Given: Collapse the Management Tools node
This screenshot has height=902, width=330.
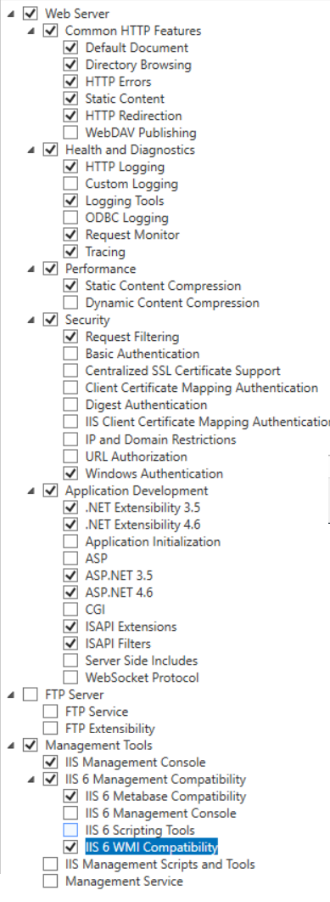Looking at the screenshot, I should pos(11,746).
